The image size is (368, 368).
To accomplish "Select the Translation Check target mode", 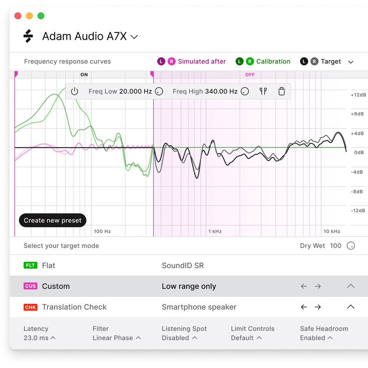I will 74,307.
